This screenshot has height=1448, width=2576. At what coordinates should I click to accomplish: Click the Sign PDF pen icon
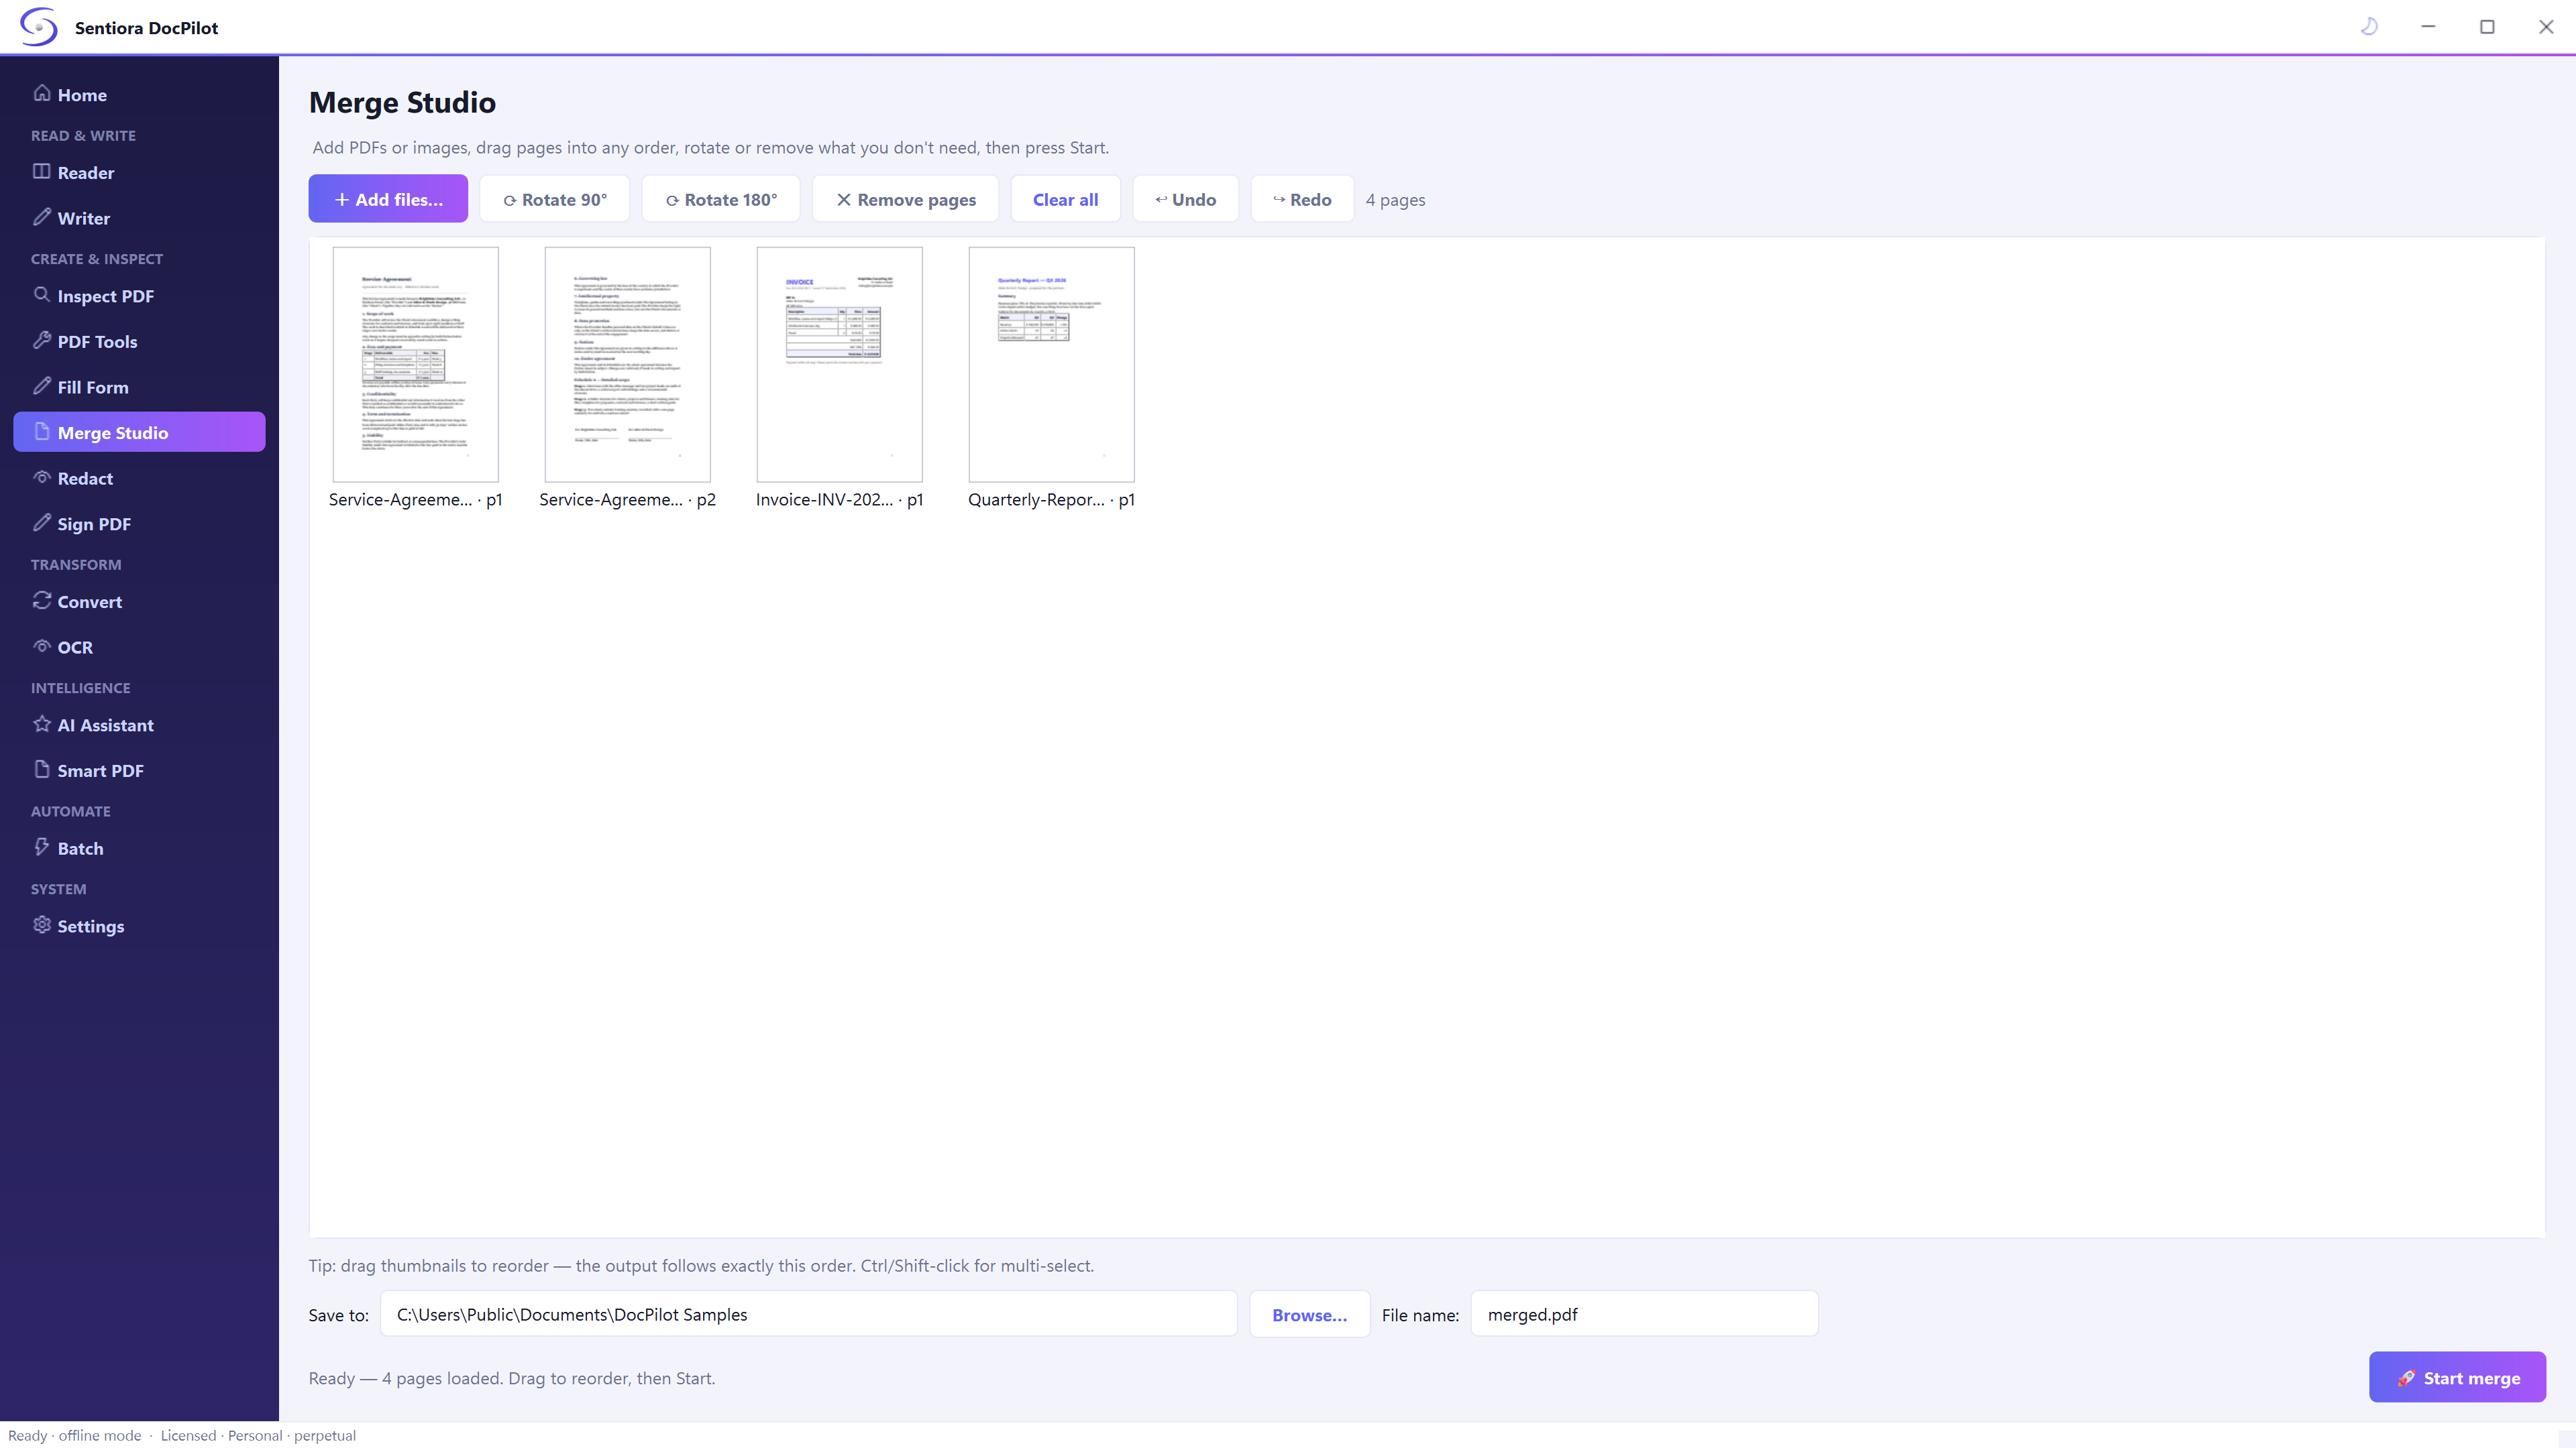[42, 523]
